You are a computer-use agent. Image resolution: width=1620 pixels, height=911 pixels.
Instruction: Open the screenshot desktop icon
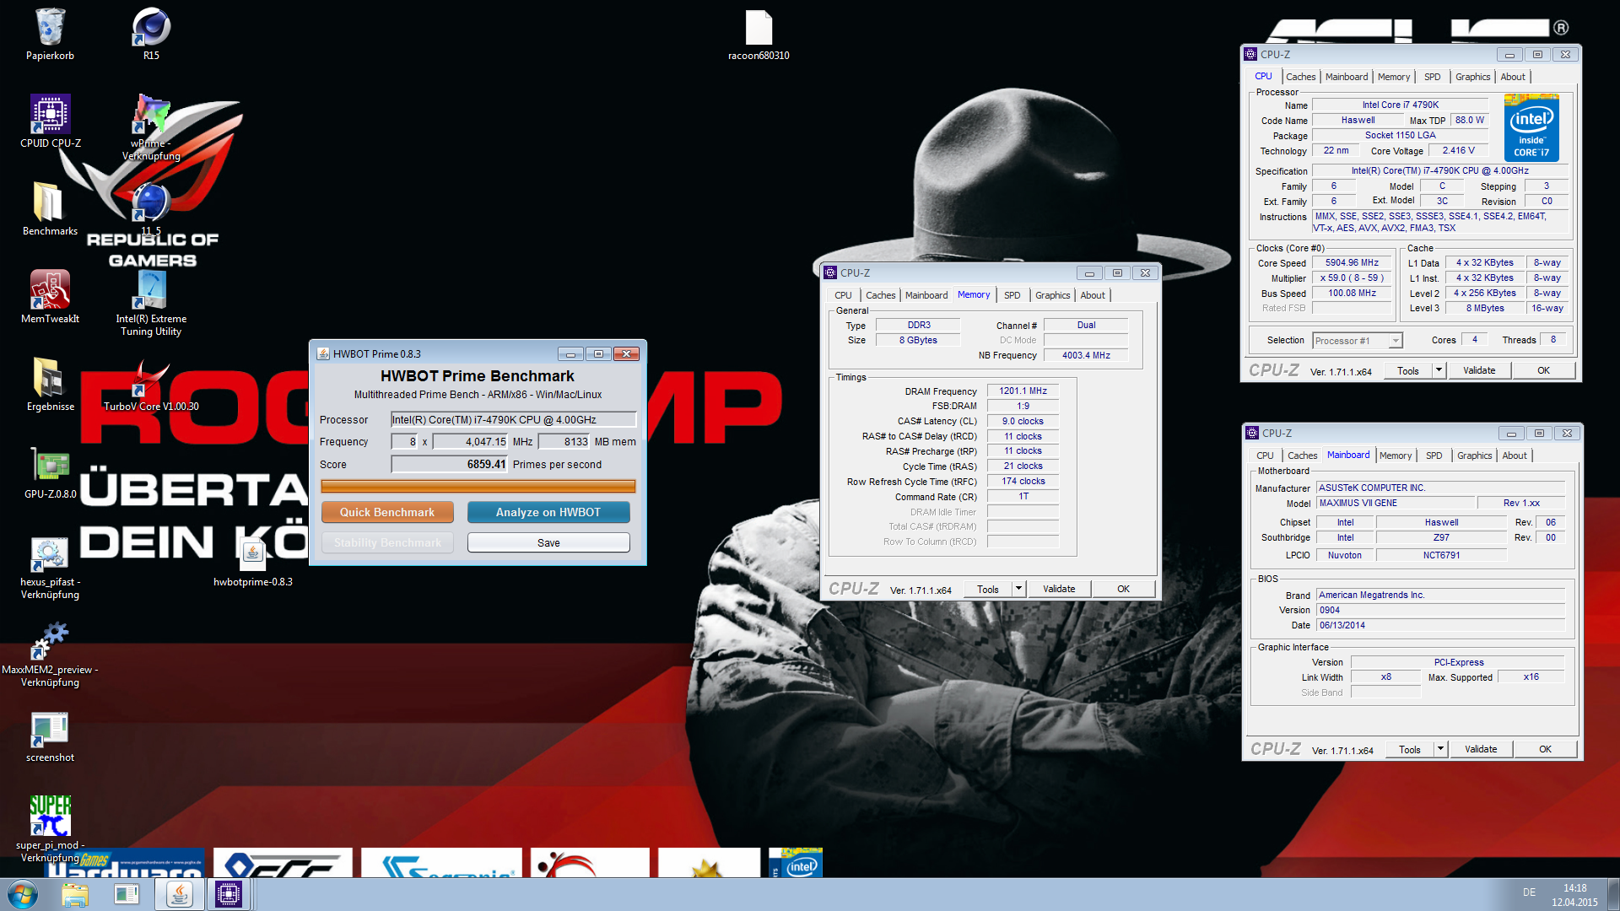click(x=50, y=736)
